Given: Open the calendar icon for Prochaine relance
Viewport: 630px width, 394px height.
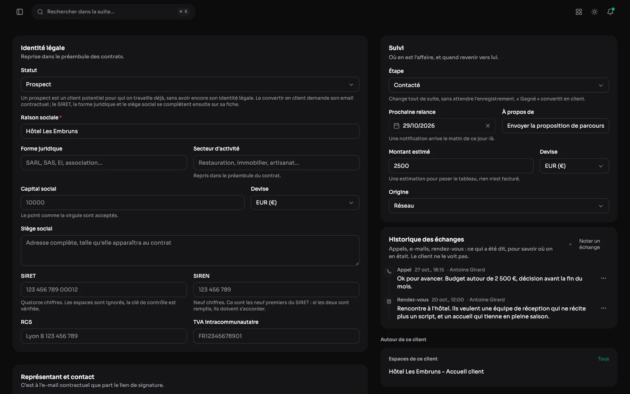Looking at the screenshot, I should click(397, 126).
